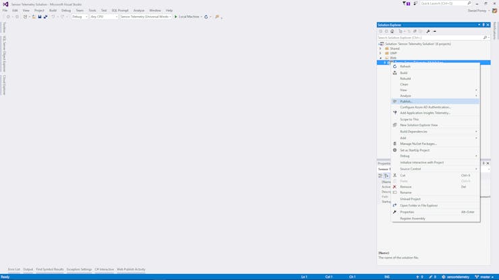The height and width of the screenshot is (280, 499).
Task: Open the SQL Prompt menu
Action: click(x=120, y=11)
